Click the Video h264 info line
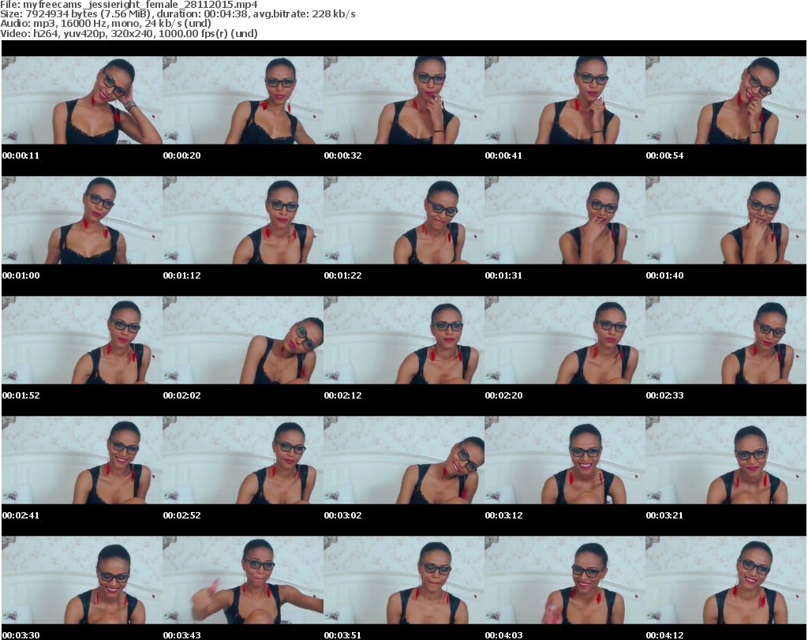This screenshot has height=640, width=808. click(129, 33)
